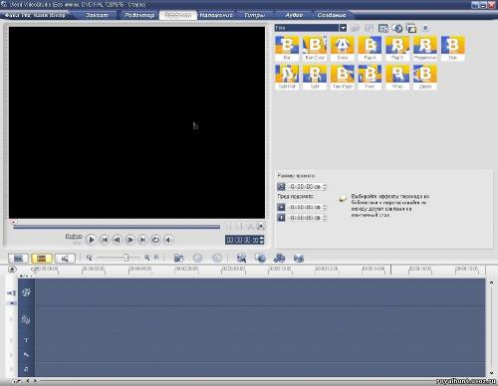
Task: Select the music track note icon
Action: [26, 369]
